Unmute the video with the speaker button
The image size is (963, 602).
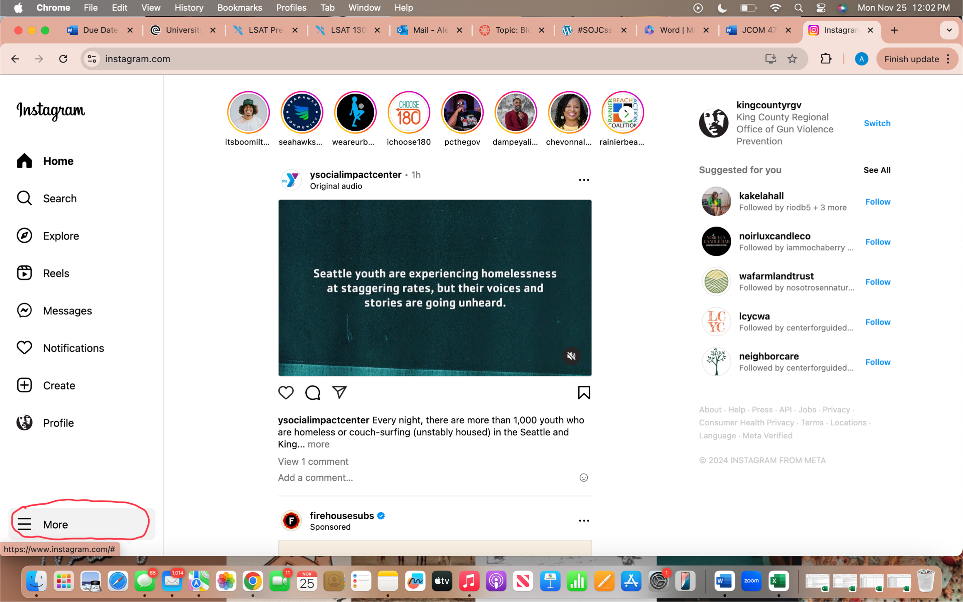(571, 356)
